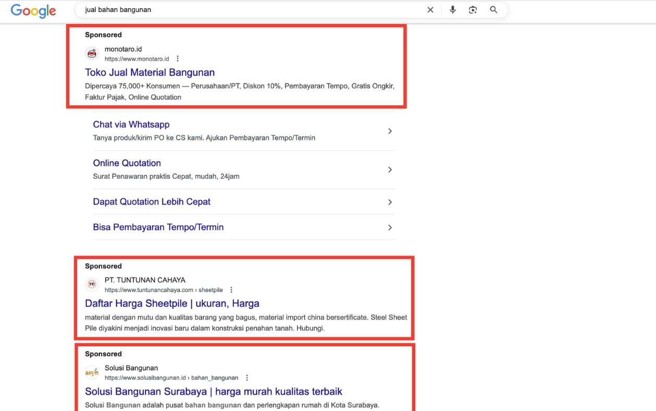The width and height of the screenshot is (656, 411).
Task: Click the magnifying glass search button
Action: coord(493,10)
